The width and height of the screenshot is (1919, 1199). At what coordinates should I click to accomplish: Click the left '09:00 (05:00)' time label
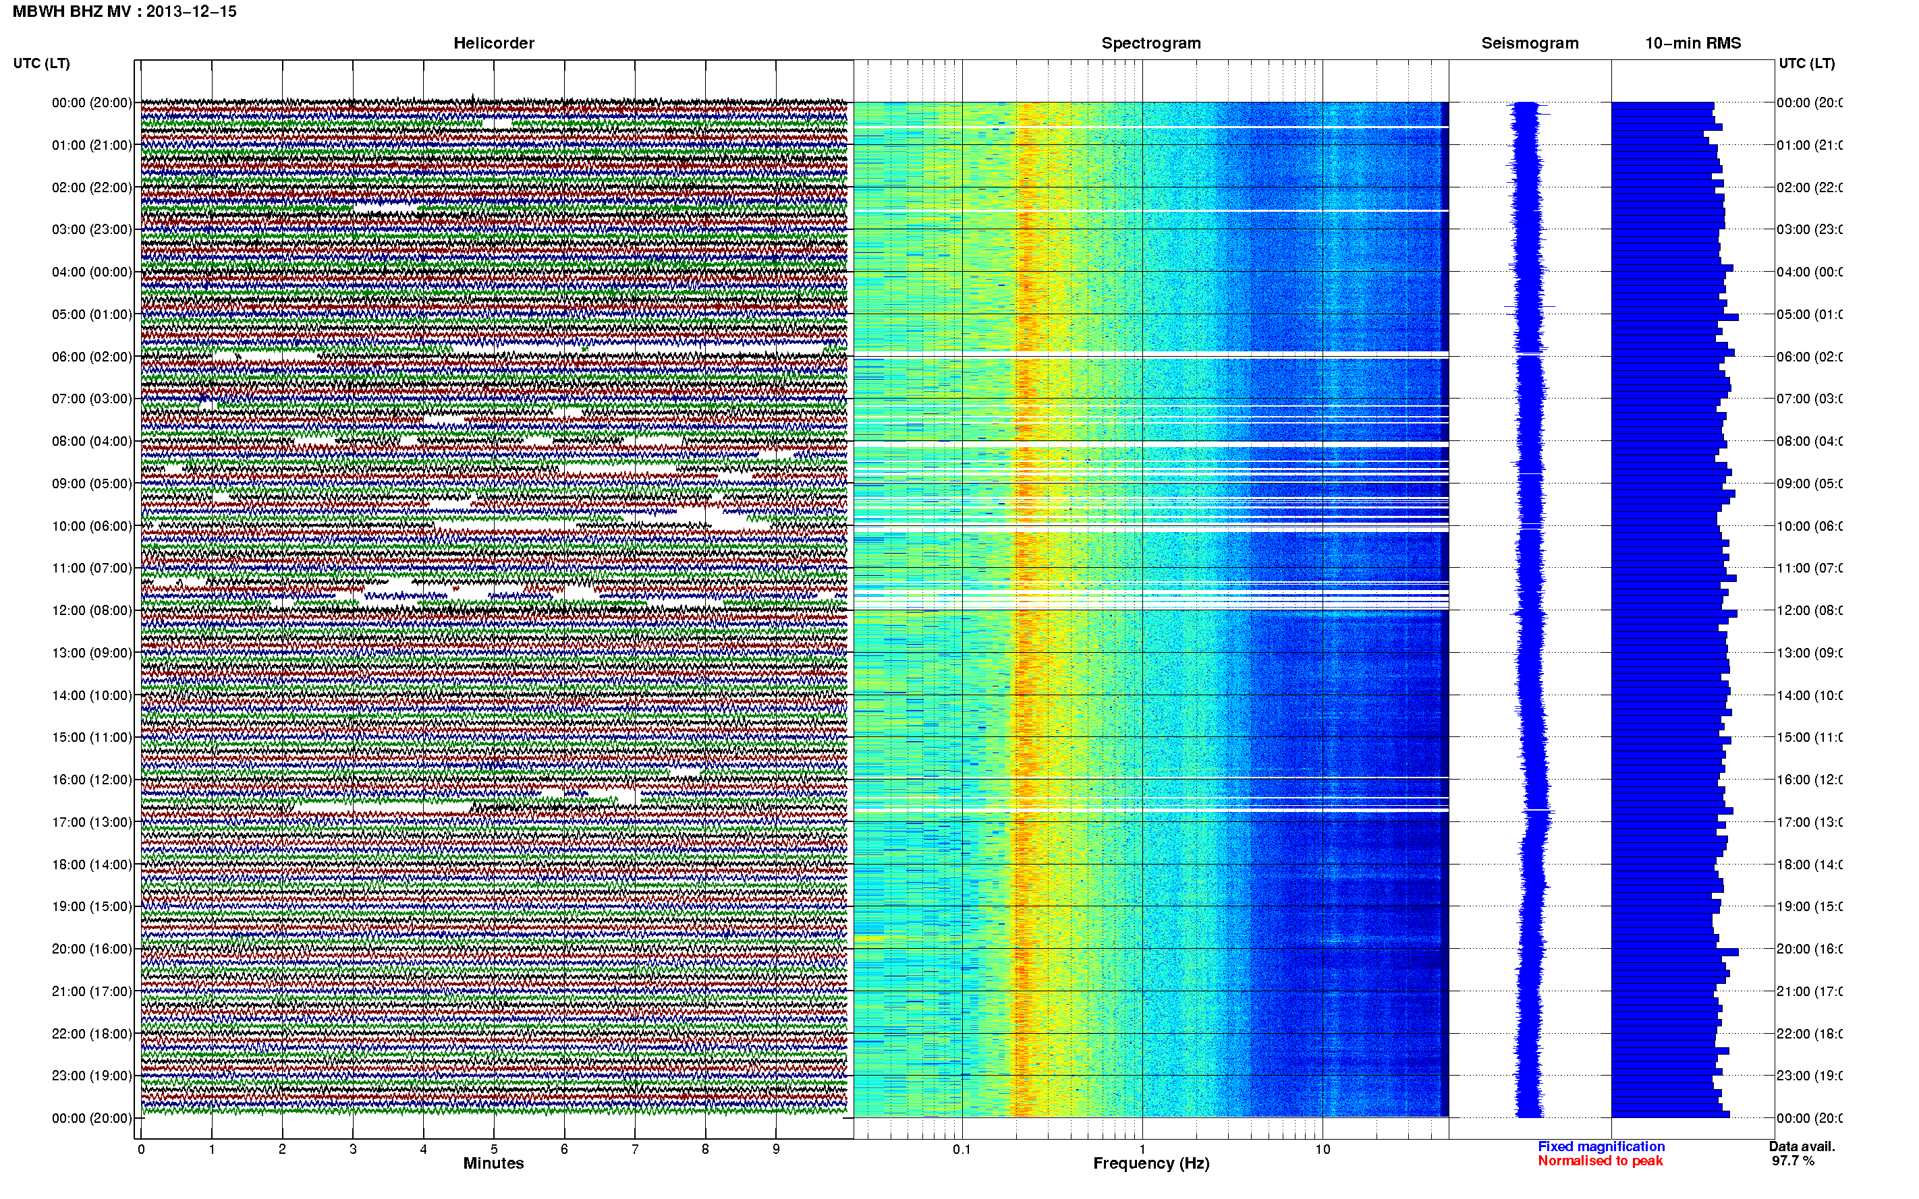(x=92, y=483)
